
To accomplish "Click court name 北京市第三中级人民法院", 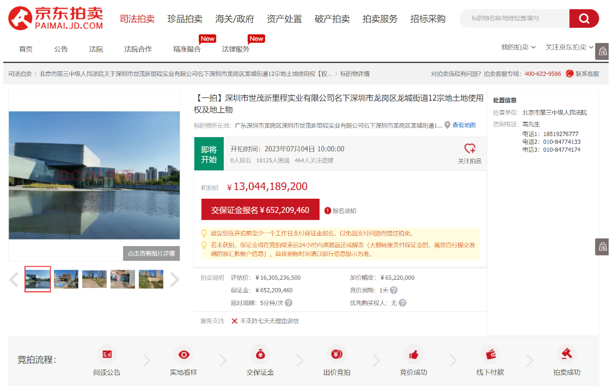I will click(x=554, y=113).
